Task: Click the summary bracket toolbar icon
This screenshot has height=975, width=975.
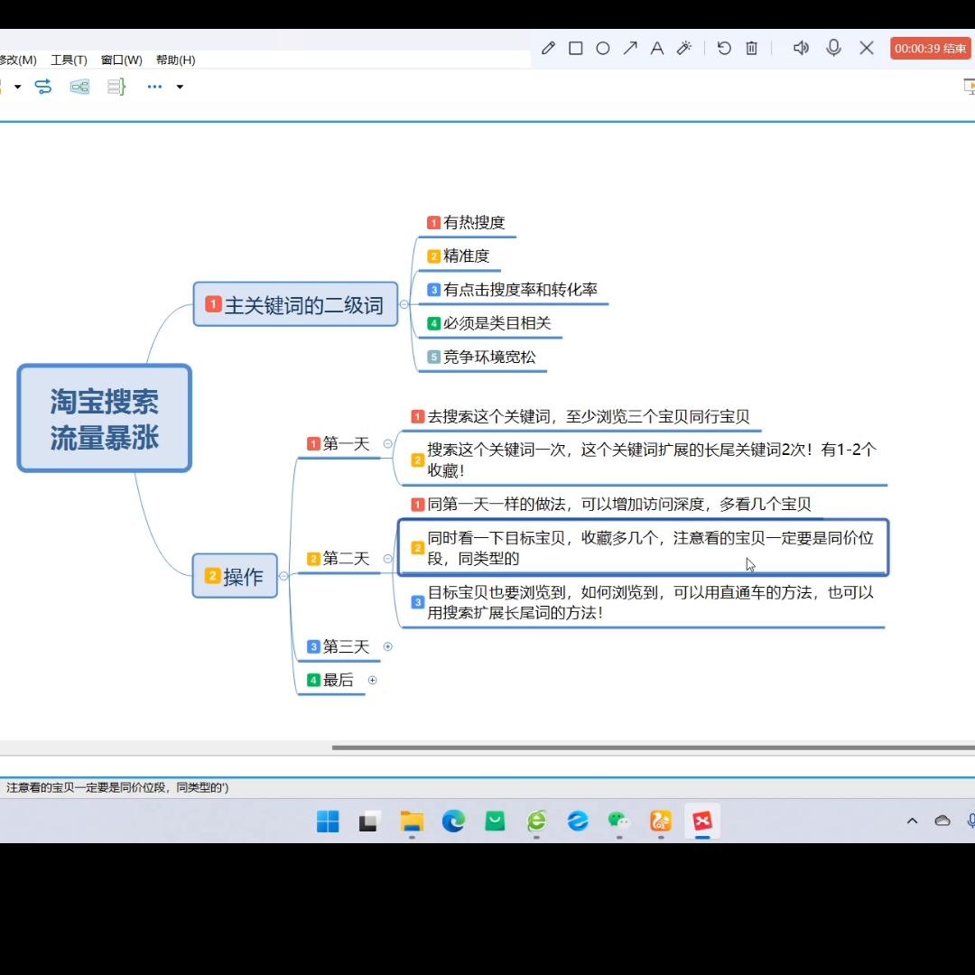Action: tap(116, 87)
